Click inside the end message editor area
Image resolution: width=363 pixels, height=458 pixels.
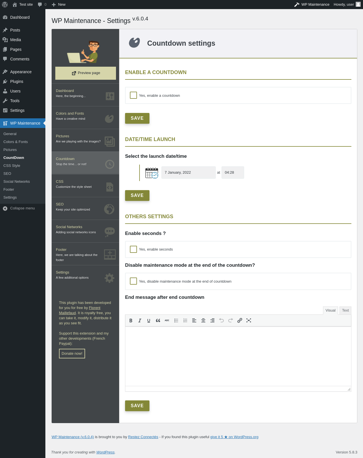pos(238,356)
